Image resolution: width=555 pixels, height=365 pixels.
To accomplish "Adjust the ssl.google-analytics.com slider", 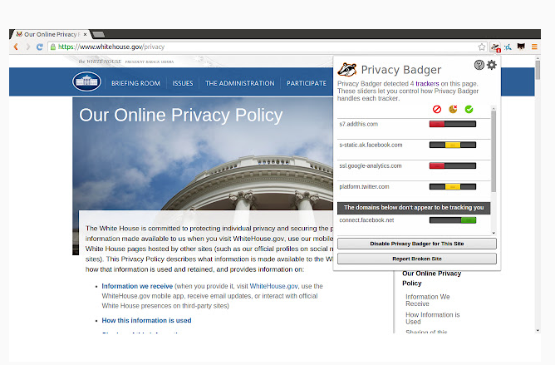I will (x=452, y=165).
